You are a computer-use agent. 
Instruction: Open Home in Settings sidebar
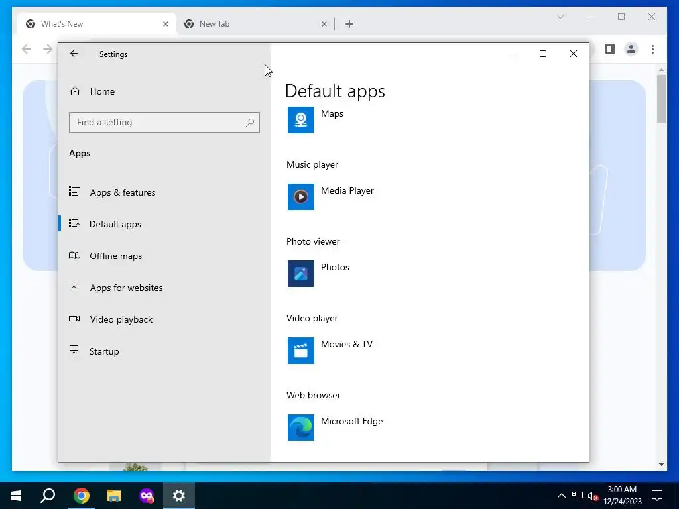point(102,91)
